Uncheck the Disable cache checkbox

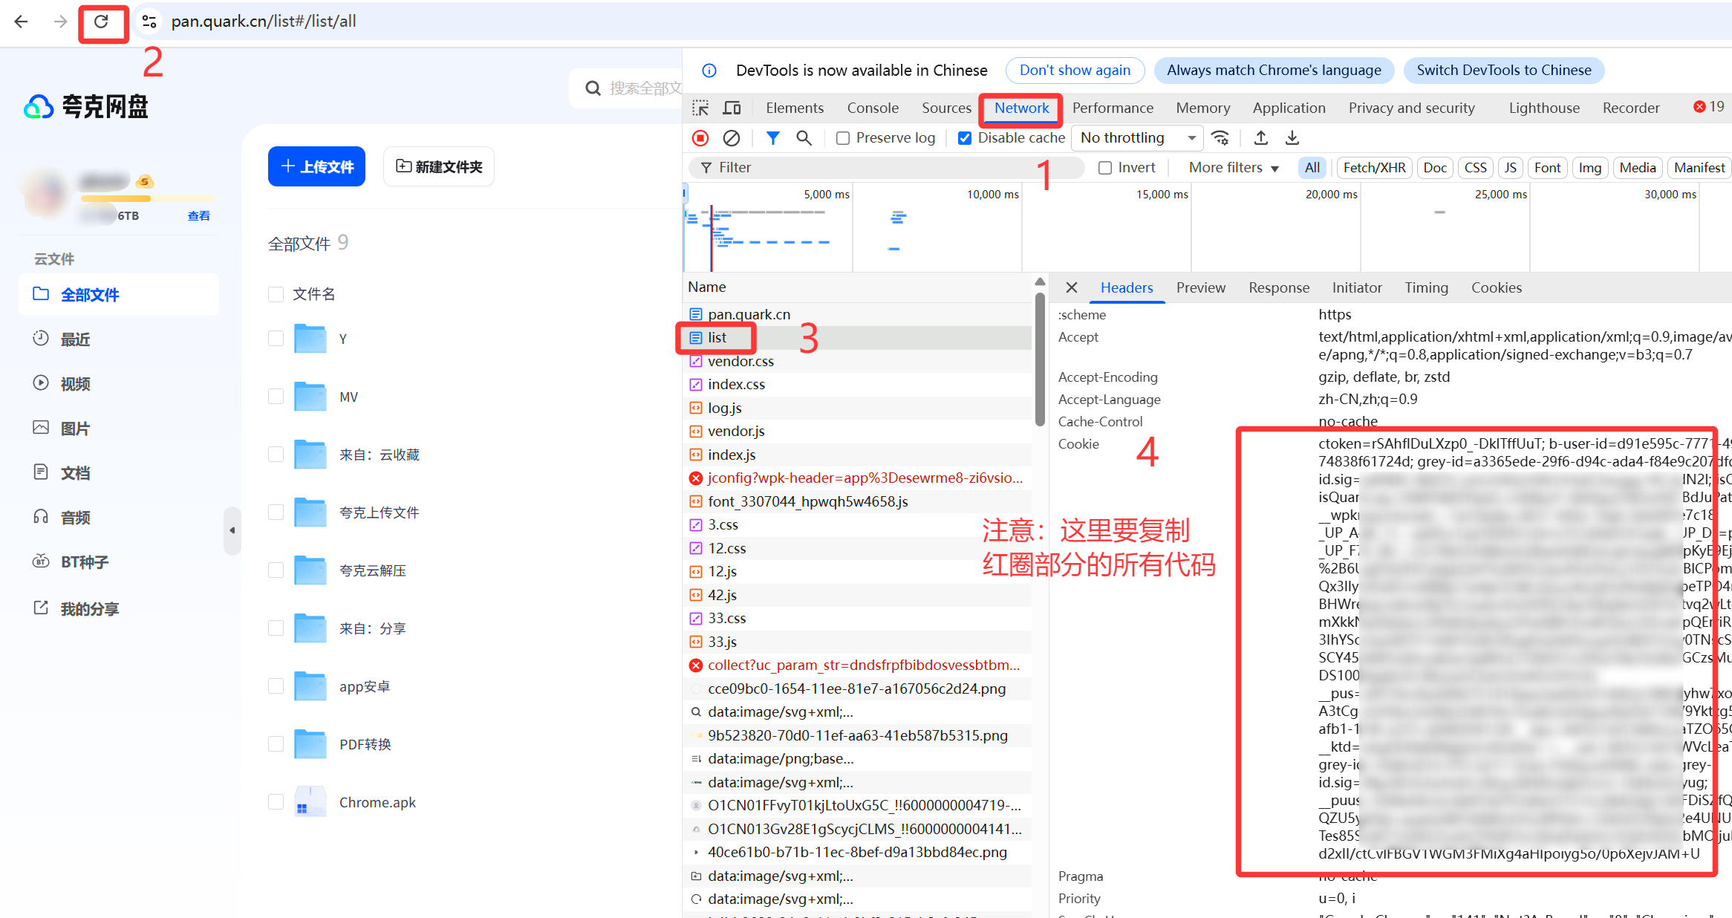point(965,138)
